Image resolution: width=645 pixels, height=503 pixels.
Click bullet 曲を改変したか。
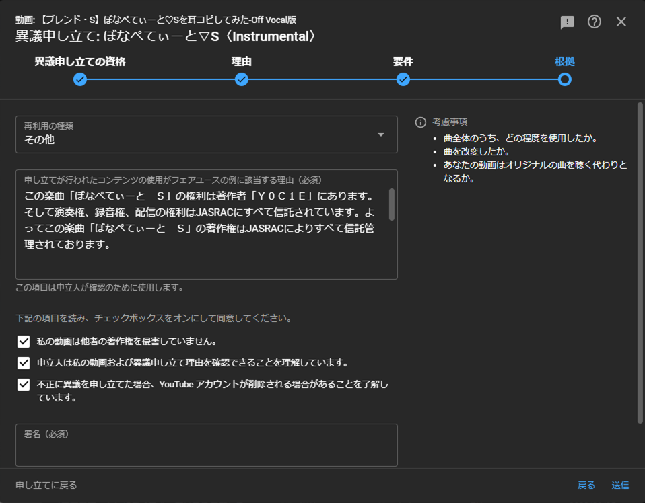pos(477,152)
